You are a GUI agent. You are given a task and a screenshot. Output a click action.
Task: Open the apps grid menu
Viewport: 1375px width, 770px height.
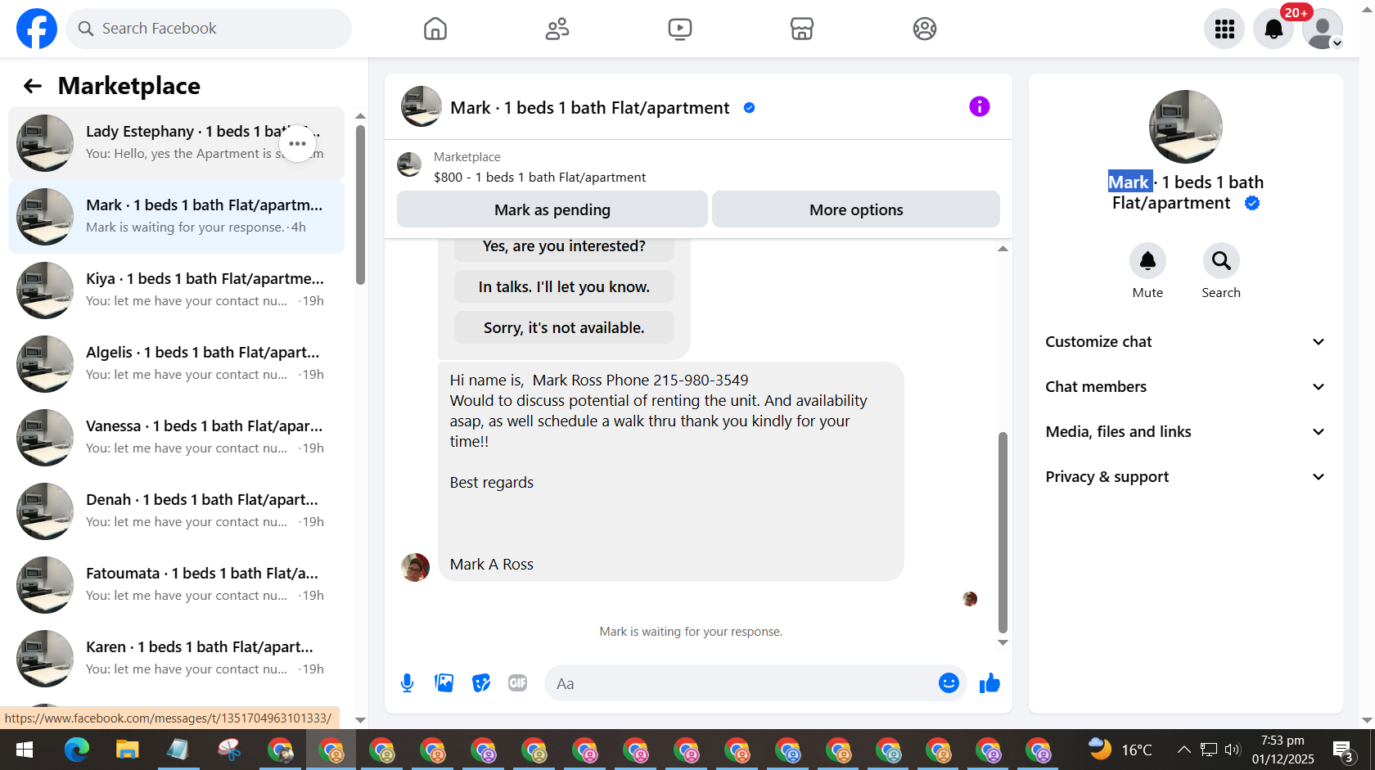(x=1224, y=29)
